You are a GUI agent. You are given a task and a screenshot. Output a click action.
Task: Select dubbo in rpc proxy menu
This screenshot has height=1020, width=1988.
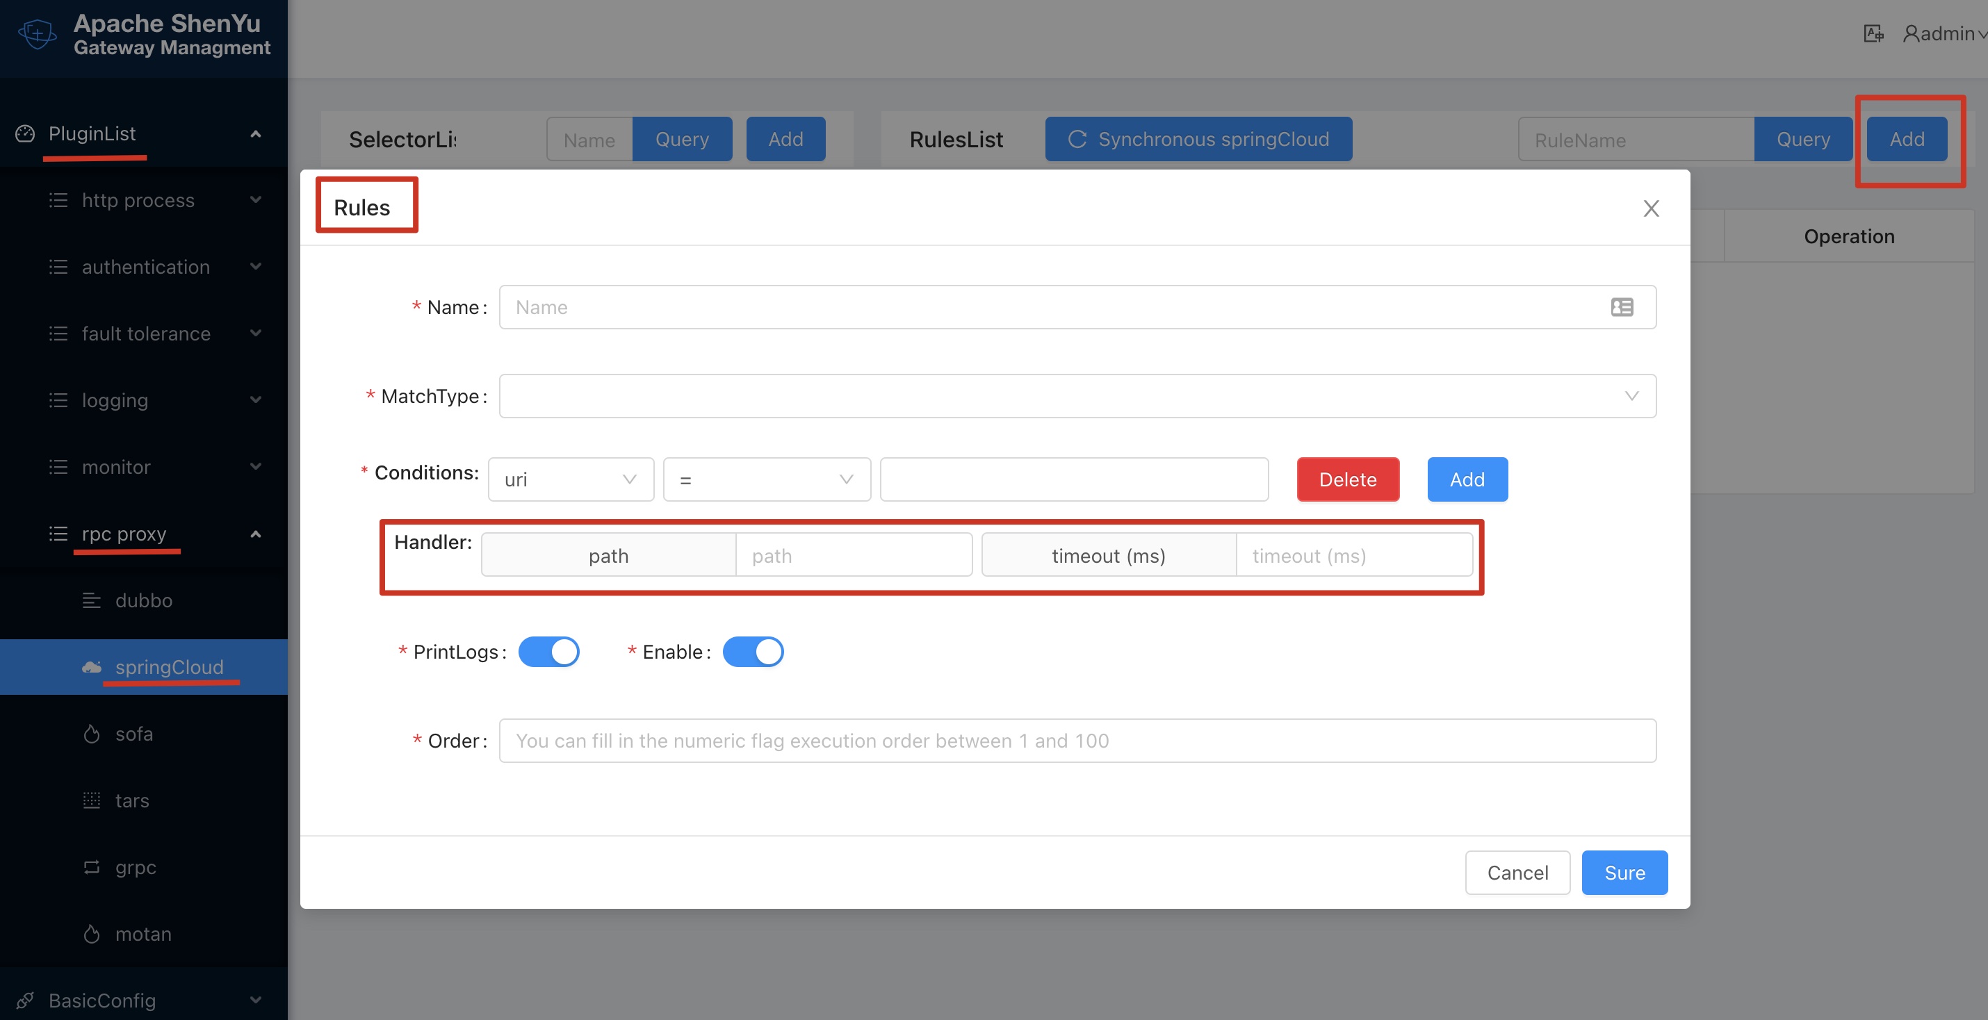click(144, 600)
